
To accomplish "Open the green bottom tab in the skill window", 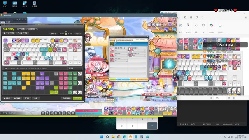I will coord(113,79).
